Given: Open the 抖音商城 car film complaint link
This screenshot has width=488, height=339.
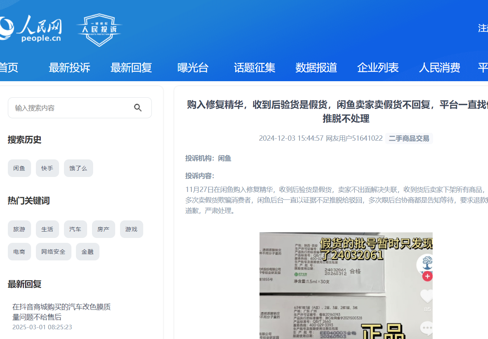Looking at the screenshot, I should pos(61,312).
